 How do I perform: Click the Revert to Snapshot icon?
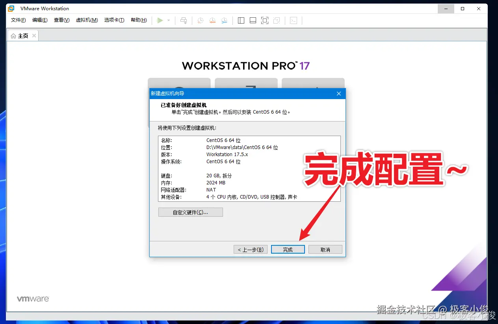pyautogui.click(x=212, y=20)
